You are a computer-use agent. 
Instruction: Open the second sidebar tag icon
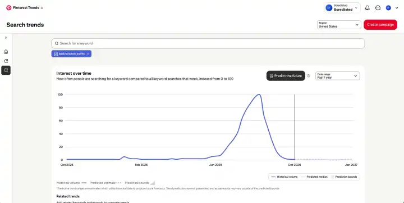tap(6, 61)
